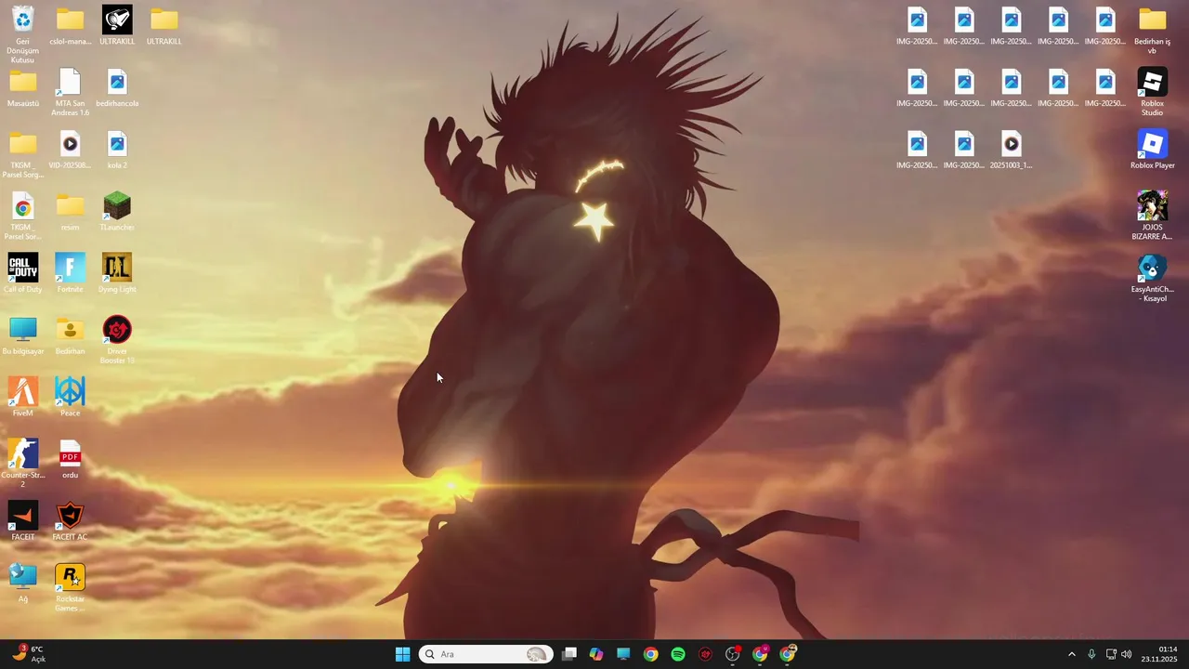
Task: Open the TKGM Parsel Chrome shortcut
Action: pyautogui.click(x=23, y=216)
